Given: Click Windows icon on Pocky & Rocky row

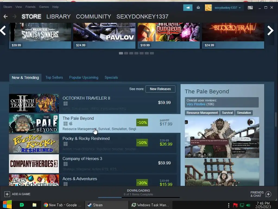Looking at the screenshot, I should [65, 144].
